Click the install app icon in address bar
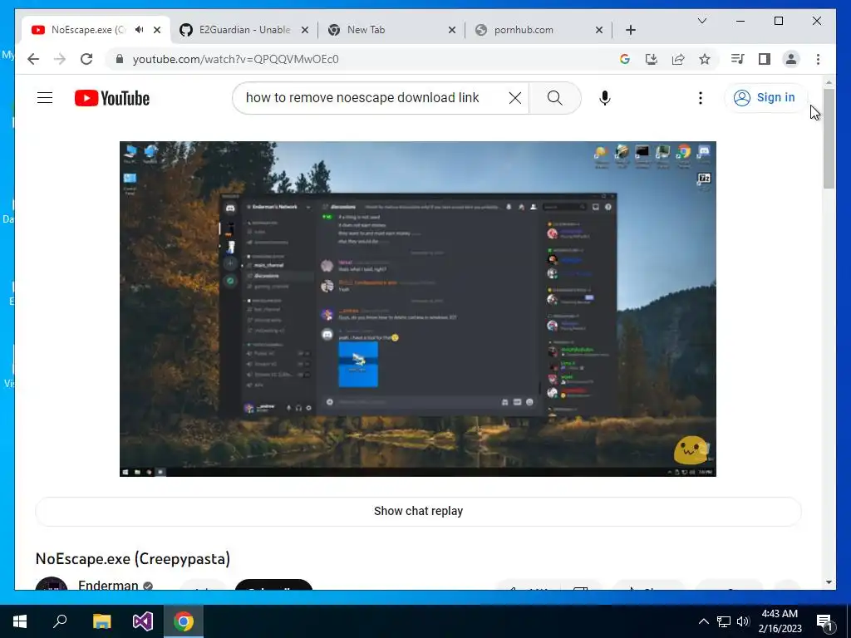Screen dimensions: 851x638 point(652,59)
